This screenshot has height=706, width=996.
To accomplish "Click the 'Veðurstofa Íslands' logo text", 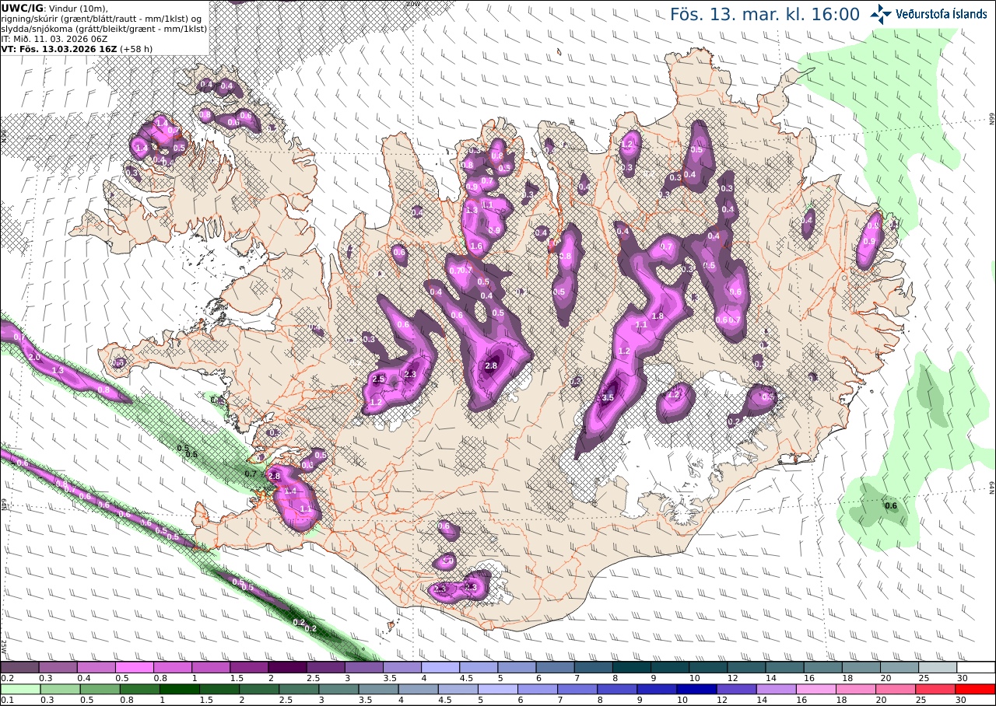I will (x=941, y=14).
